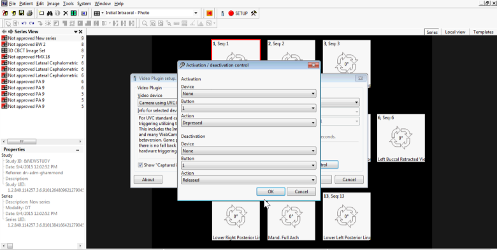Image resolution: width=497 pixels, height=250 pixels.
Task: Open the Patient menu
Action: (x=25, y=3)
